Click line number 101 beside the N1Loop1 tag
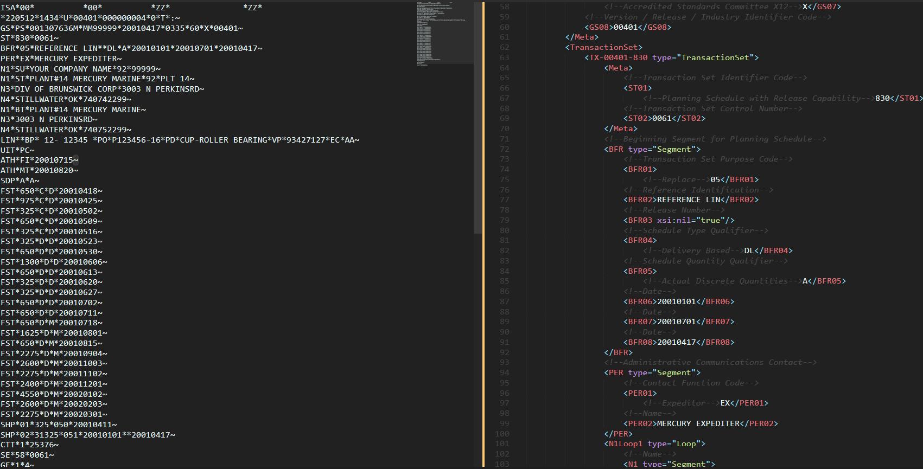 (502, 444)
